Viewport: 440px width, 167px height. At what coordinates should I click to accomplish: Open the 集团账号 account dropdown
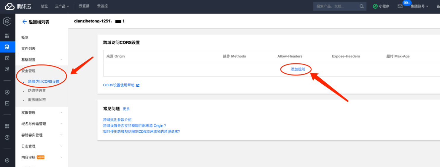419,6
